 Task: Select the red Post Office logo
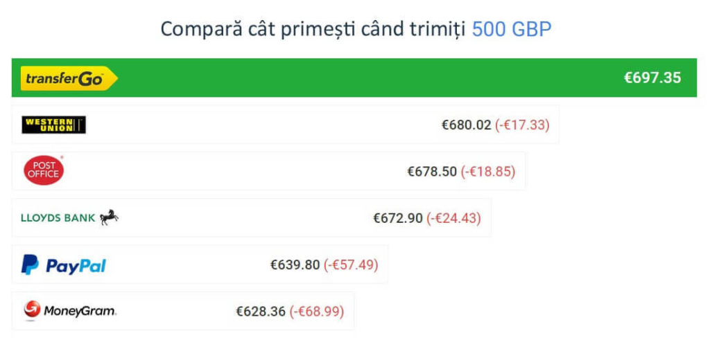click(x=44, y=170)
